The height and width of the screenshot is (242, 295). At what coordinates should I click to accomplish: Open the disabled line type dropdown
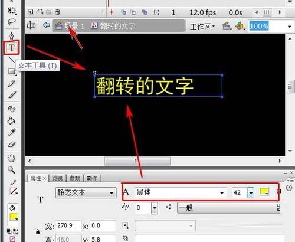[x=165, y=225]
